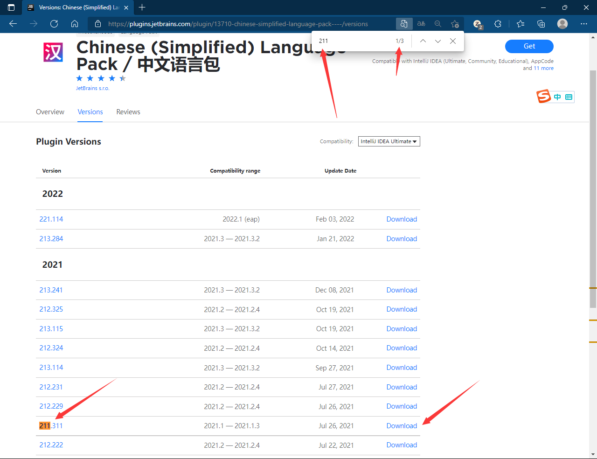Reload the current page
The height and width of the screenshot is (459, 597).
coord(54,24)
